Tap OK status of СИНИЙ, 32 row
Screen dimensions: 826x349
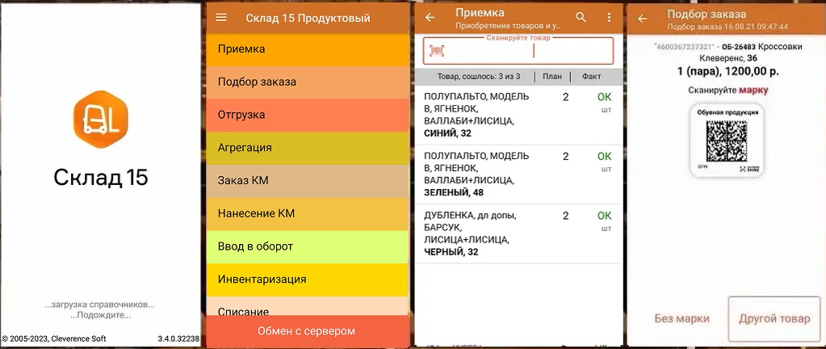tap(604, 97)
